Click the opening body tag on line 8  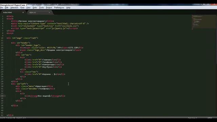[x=10, y=33]
